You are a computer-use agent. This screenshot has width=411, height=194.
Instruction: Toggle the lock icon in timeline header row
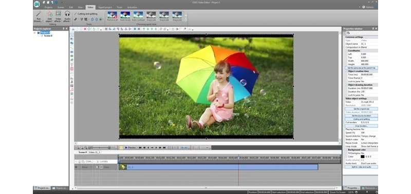(x=80, y=162)
